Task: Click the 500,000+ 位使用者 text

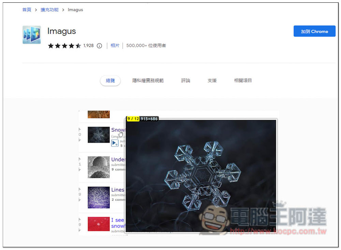Action: [x=146, y=45]
